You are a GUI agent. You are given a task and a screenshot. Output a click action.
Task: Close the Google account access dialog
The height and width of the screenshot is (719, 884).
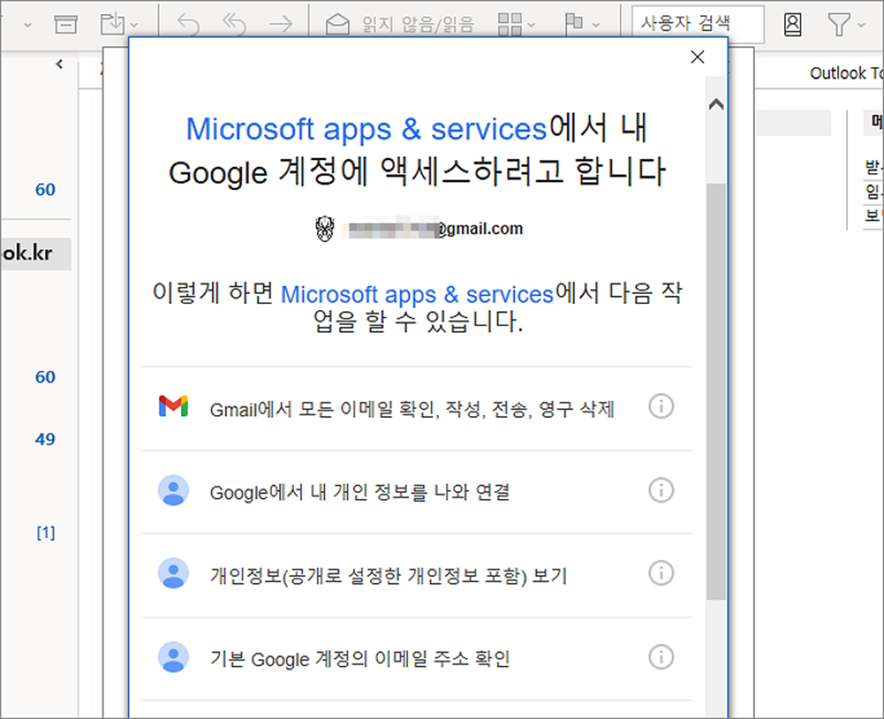(x=697, y=57)
